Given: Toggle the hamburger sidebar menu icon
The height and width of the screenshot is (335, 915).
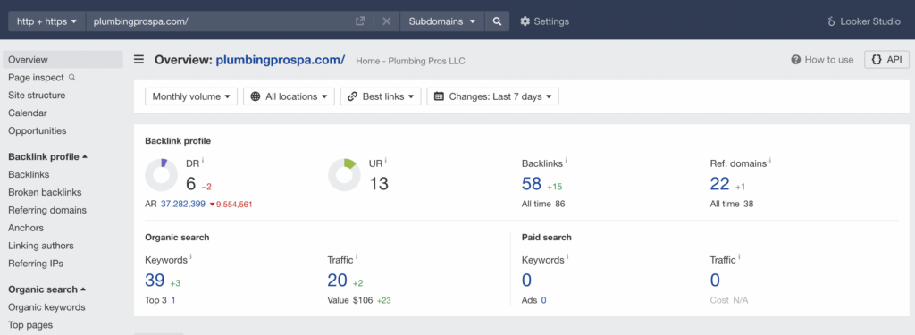Looking at the screenshot, I should pos(139,60).
